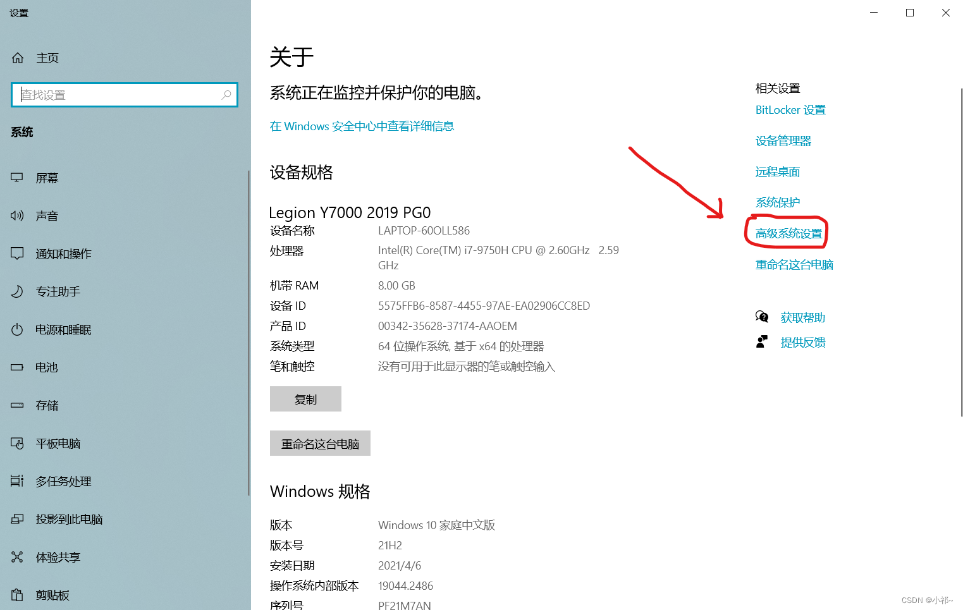
Task: Click the Home icon in the sidebar
Action: pos(18,58)
